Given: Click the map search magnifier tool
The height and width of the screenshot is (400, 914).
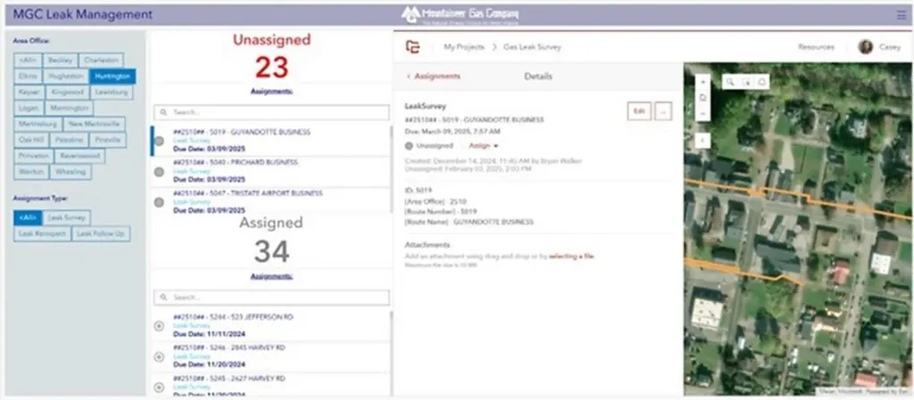Looking at the screenshot, I should (x=730, y=82).
